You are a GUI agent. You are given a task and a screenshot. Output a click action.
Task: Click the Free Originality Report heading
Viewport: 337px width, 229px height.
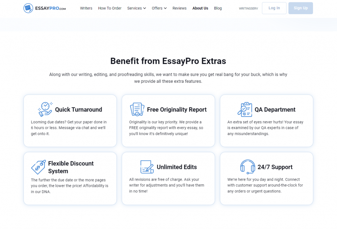coord(177,109)
